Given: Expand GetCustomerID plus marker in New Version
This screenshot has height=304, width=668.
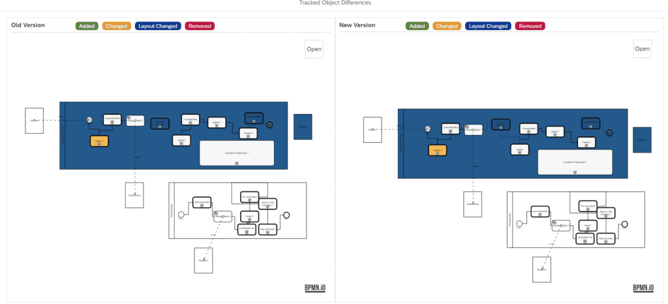Looking at the screenshot, I should click(540, 215).
